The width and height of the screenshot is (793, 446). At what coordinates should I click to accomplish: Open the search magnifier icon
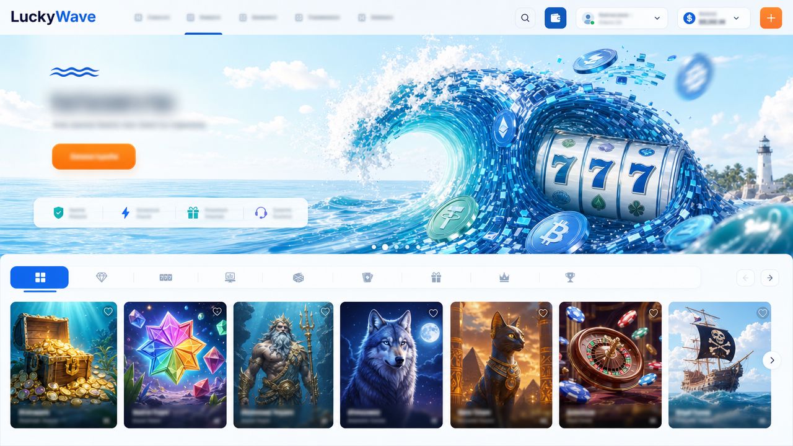click(525, 18)
